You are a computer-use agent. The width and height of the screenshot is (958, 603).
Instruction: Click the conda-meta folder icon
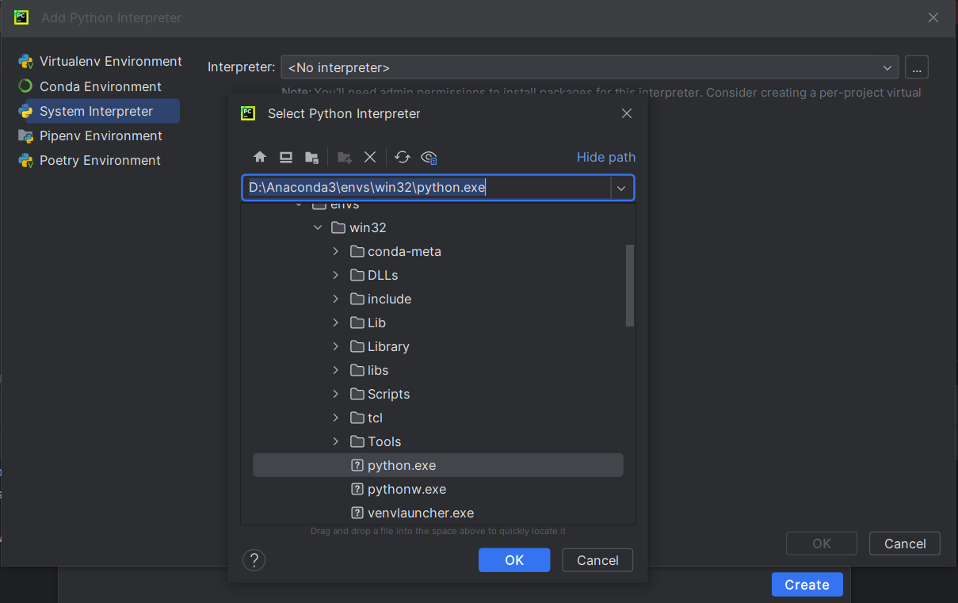[357, 251]
